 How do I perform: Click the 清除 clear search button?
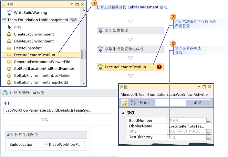198,103
